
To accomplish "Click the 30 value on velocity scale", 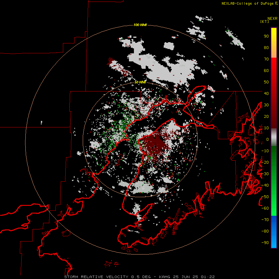I will [x=266, y=105].
